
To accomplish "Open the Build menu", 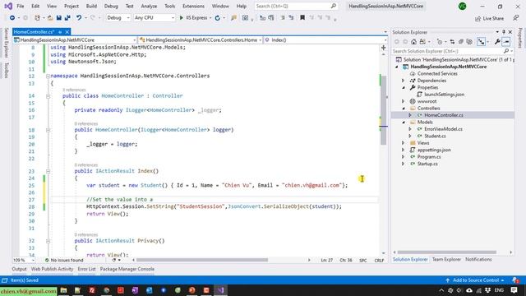I will [x=91, y=6].
